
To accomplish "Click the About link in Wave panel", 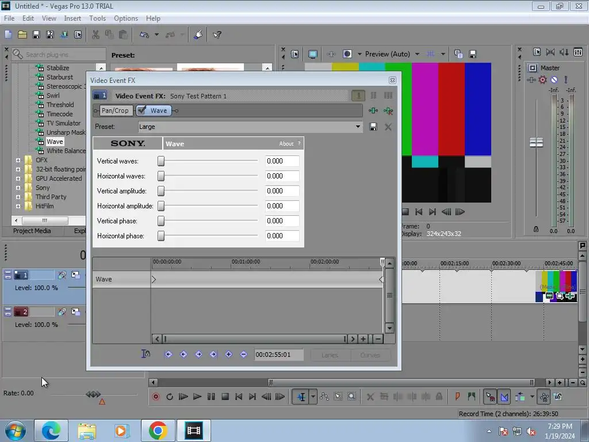I will (286, 143).
